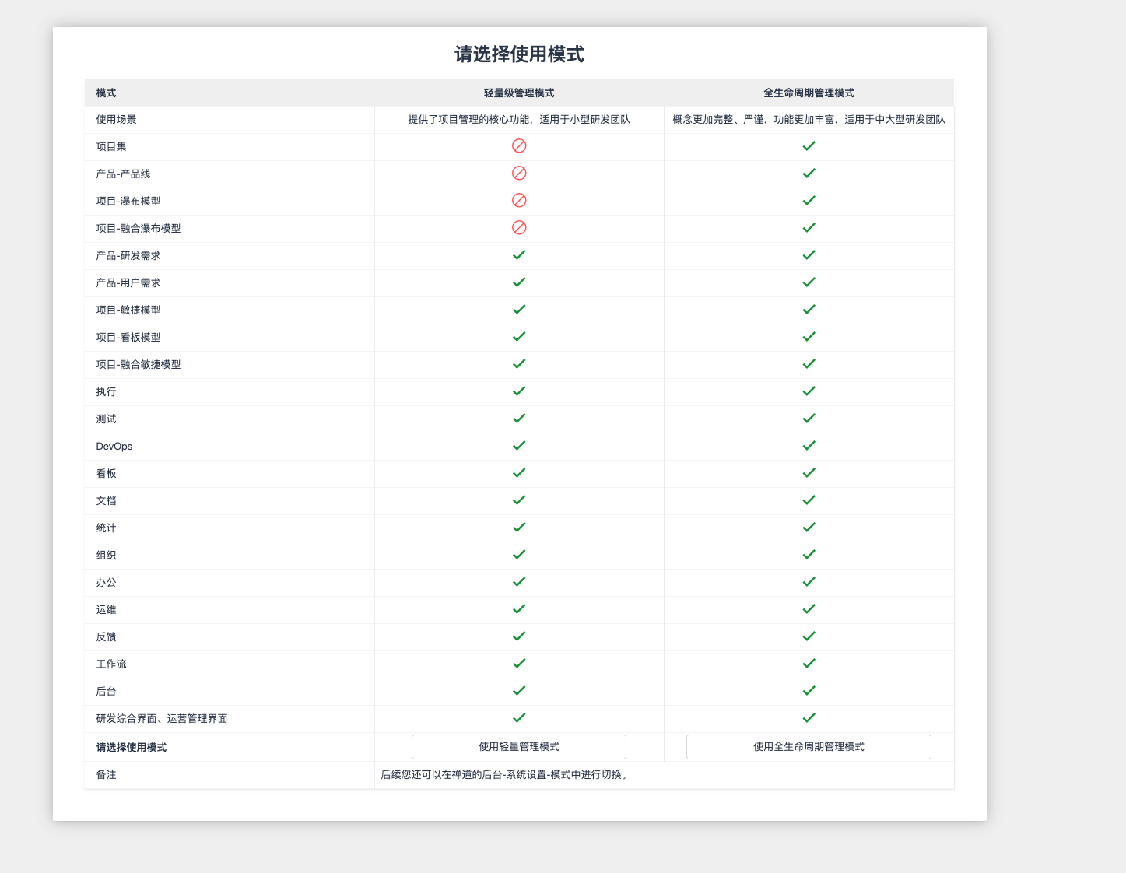The width and height of the screenshot is (1126, 873).
Task: Click the red ban icon in 产品-产品线 row
Action: [519, 174]
